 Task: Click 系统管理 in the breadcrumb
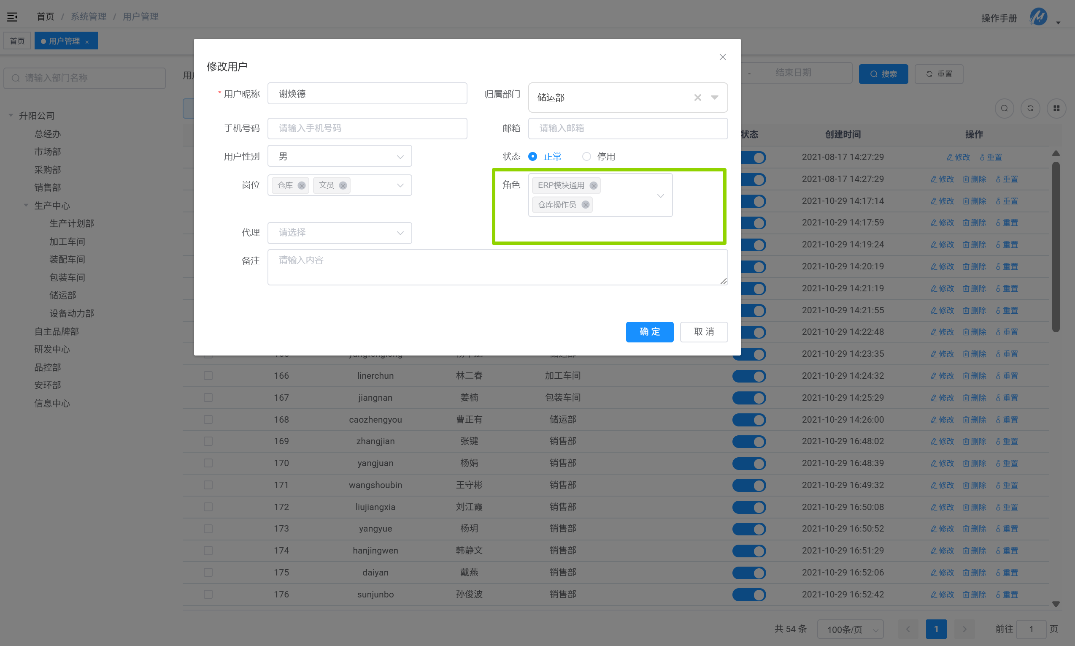point(89,16)
